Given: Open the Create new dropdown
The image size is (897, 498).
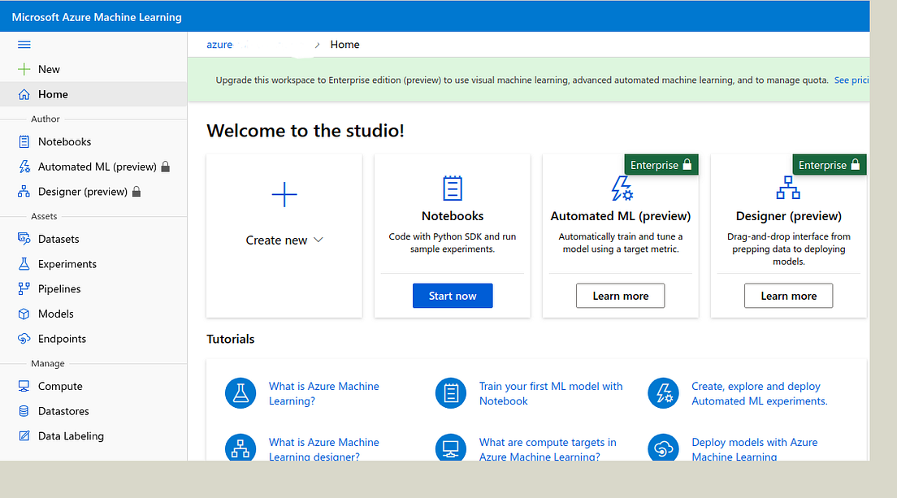Looking at the screenshot, I should (x=284, y=240).
